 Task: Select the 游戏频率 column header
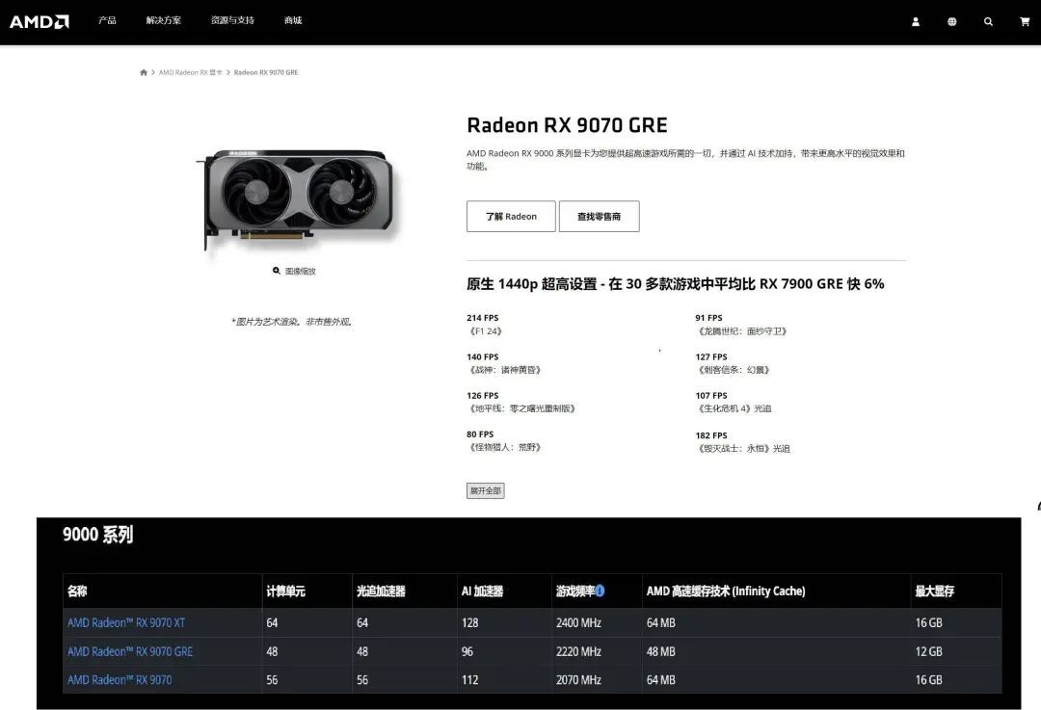pos(574,592)
